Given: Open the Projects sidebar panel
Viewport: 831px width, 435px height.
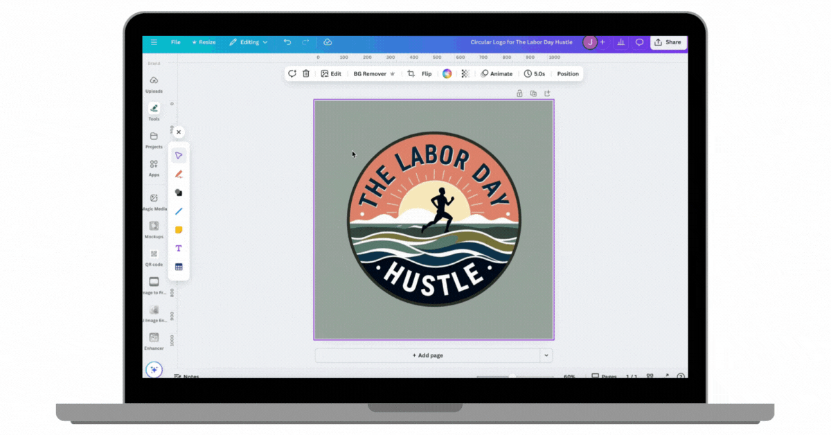Looking at the screenshot, I should click(x=154, y=140).
